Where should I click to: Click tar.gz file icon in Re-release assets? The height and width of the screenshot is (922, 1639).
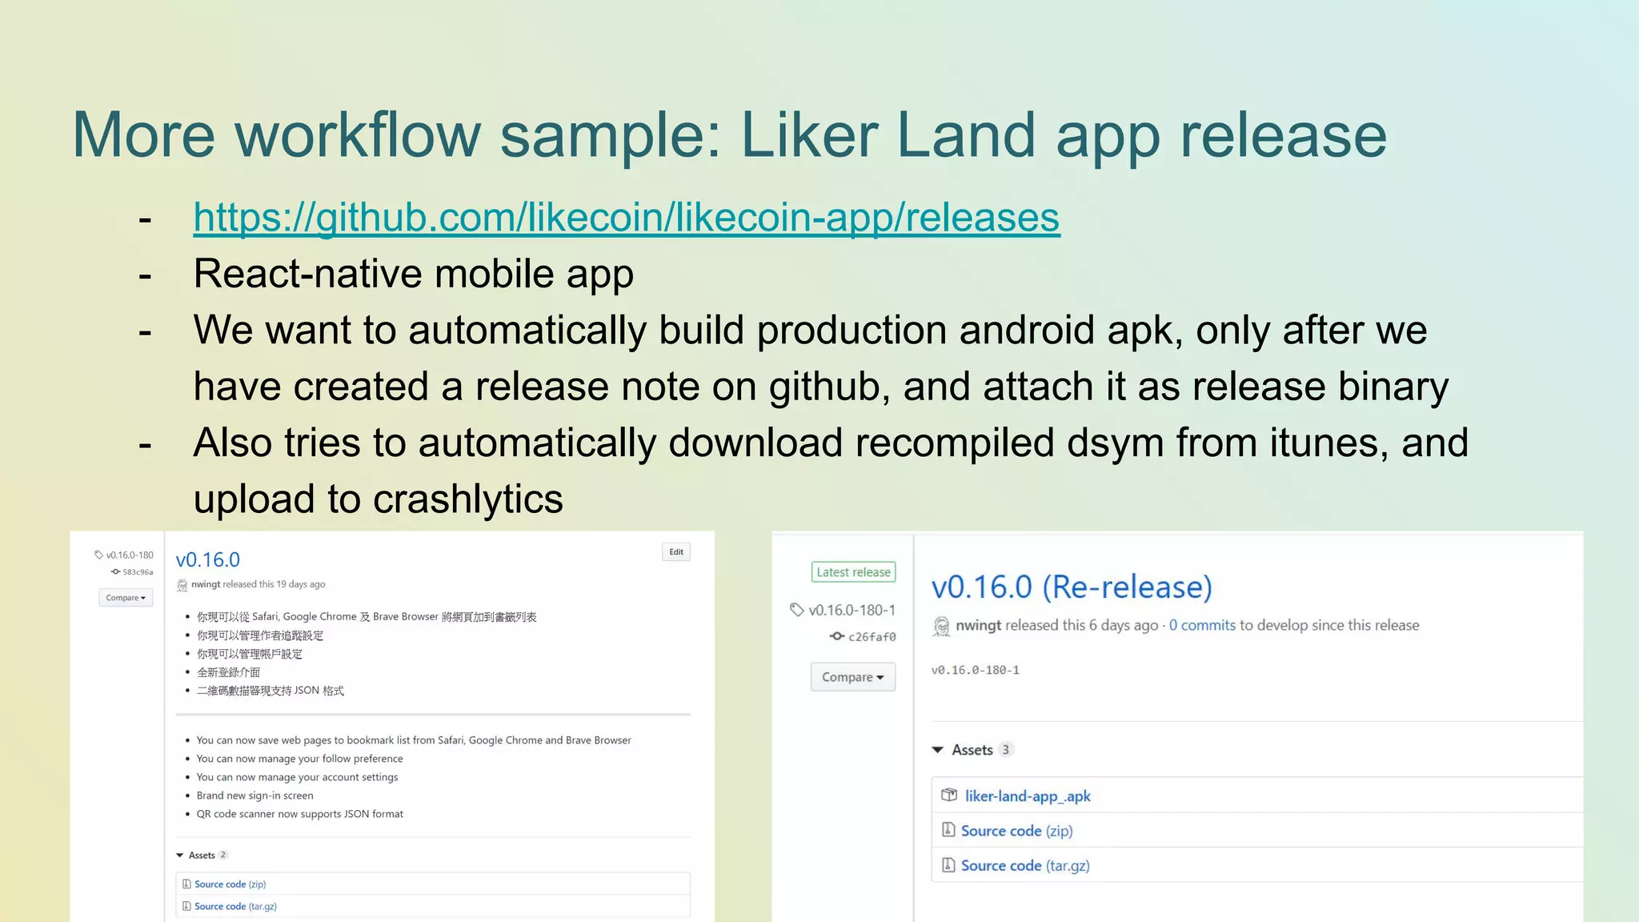pos(948,865)
